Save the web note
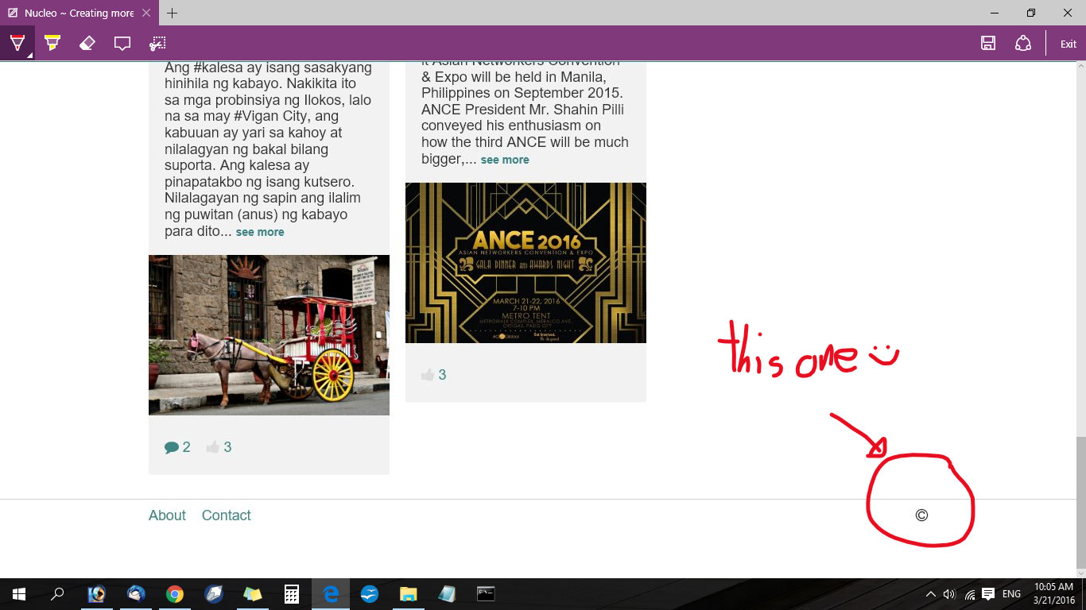1086x610 pixels. point(988,43)
